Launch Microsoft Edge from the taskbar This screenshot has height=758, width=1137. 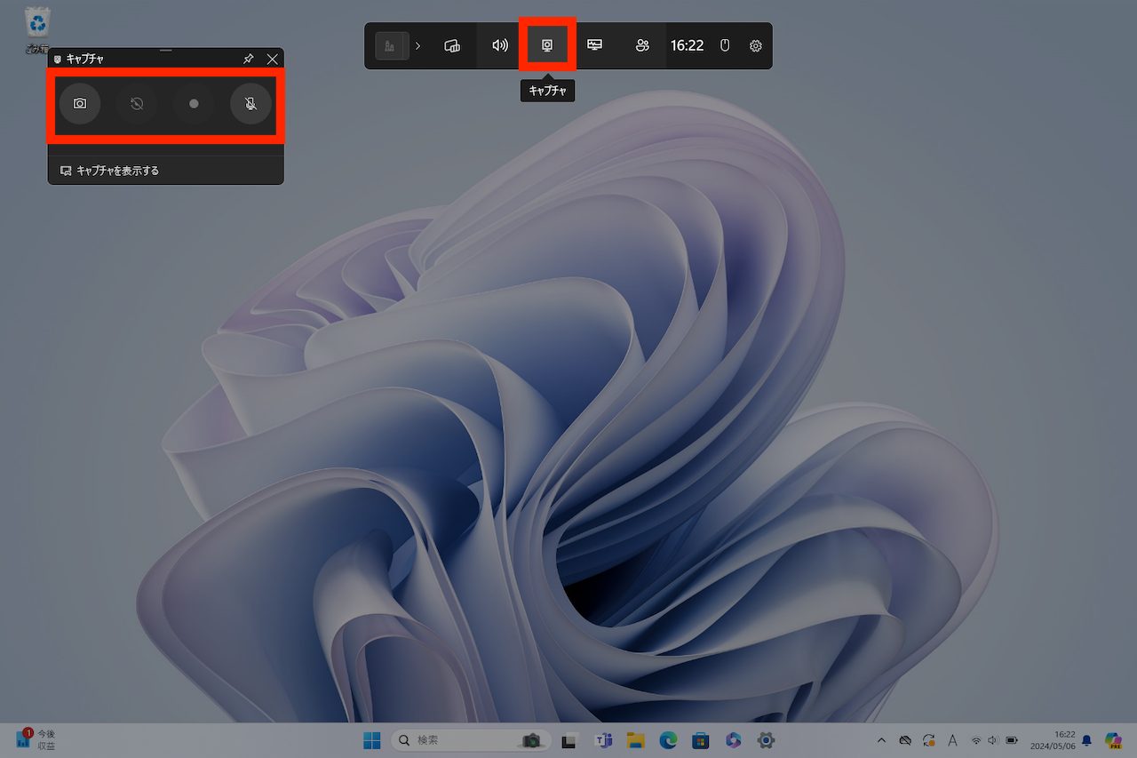(x=667, y=739)
